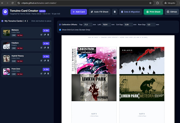
Task: Click the Calibration Offsets sliders icon
Action: coord(60,25)
